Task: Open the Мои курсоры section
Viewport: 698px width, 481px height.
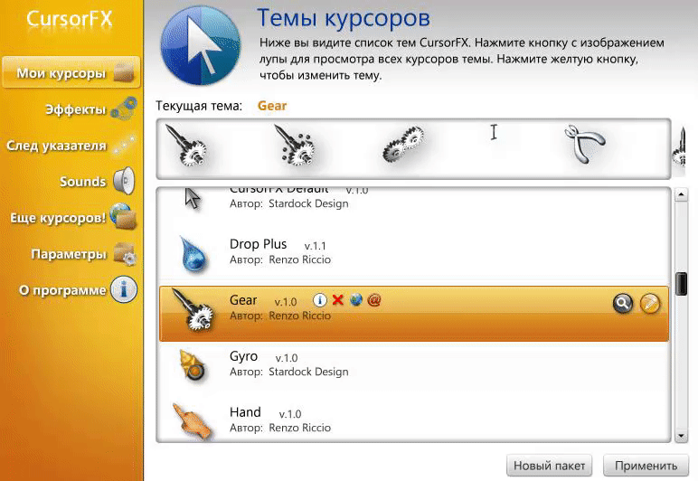Action: coord(71,72)
